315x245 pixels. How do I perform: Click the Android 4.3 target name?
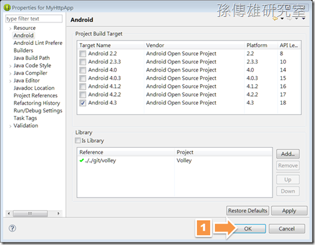click(102, 103)
